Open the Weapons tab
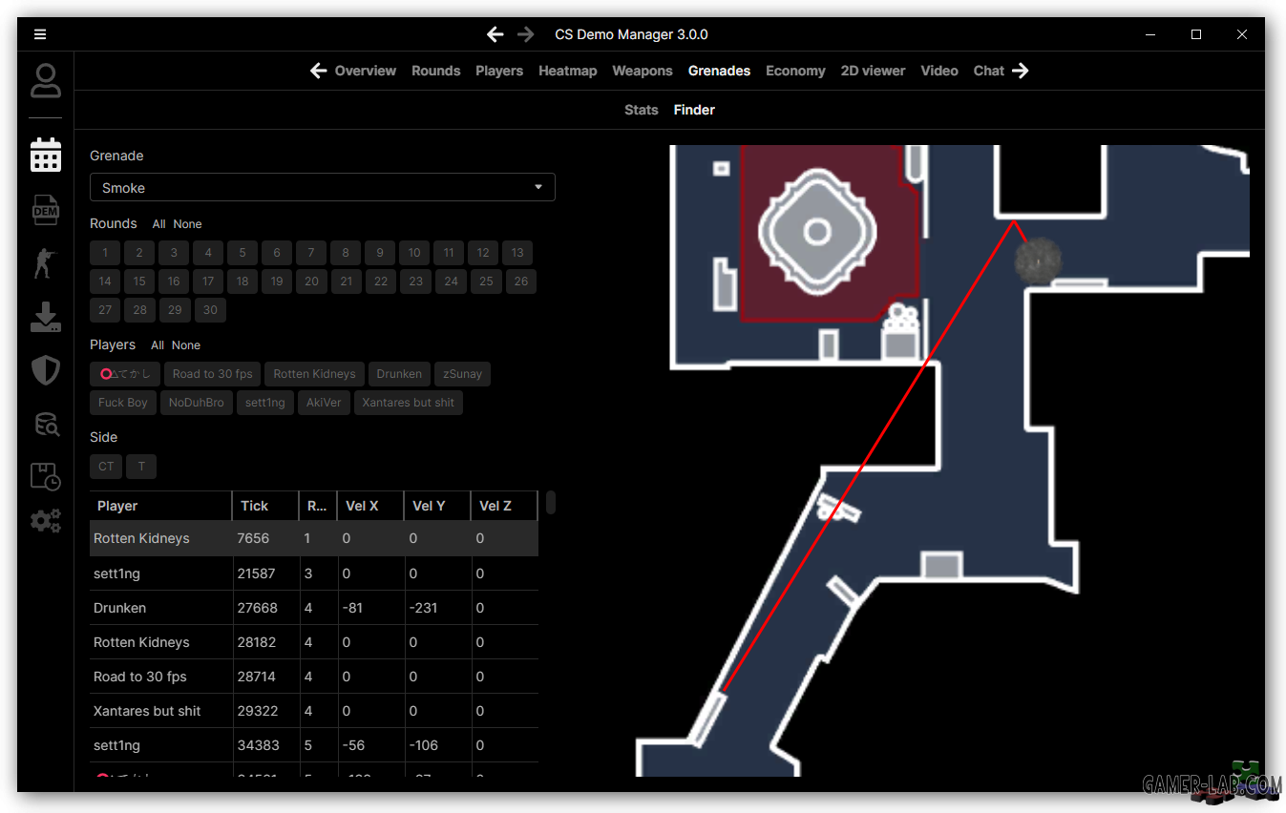This screenshot has width=1286, height=813. (x=643, y=71)
